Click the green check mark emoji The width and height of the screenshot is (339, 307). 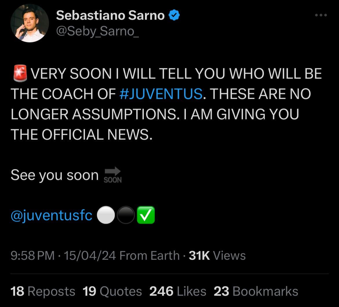click(146, 215)
